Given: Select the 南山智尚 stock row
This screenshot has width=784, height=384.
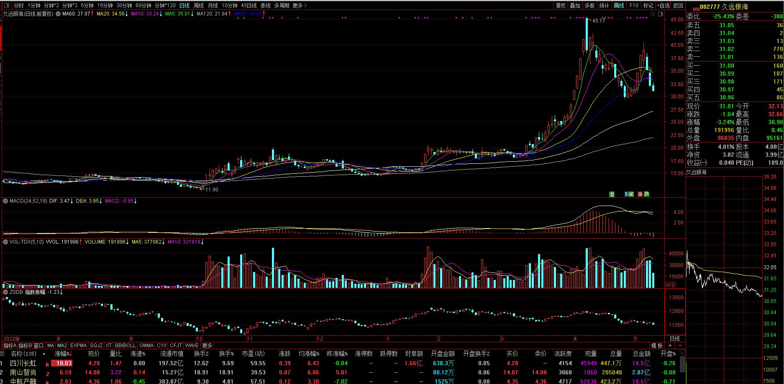Looking at the screenshot, I should 342,372.
